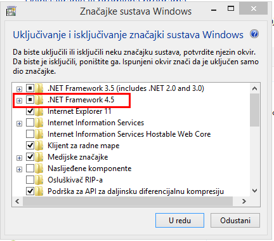
Task: Click the Windows Features title bar icon
Action: [11, 11]
